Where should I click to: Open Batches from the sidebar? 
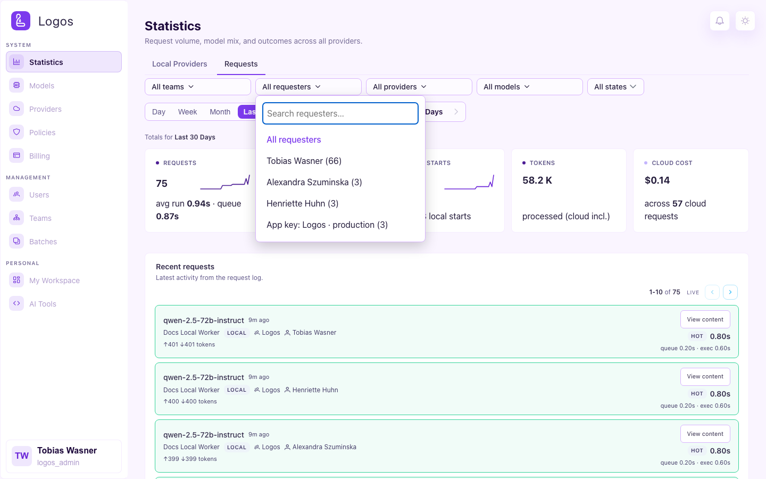[64, 241]
